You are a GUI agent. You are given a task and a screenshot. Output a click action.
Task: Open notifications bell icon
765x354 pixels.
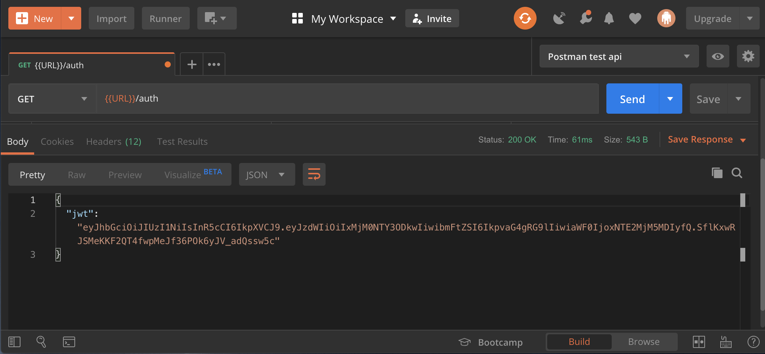tap(609, 18)
